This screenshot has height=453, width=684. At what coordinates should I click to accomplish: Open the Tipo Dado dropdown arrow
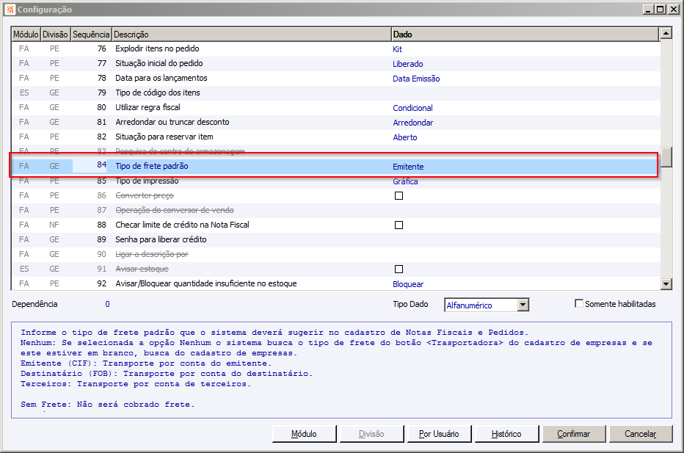coord(523,305)
